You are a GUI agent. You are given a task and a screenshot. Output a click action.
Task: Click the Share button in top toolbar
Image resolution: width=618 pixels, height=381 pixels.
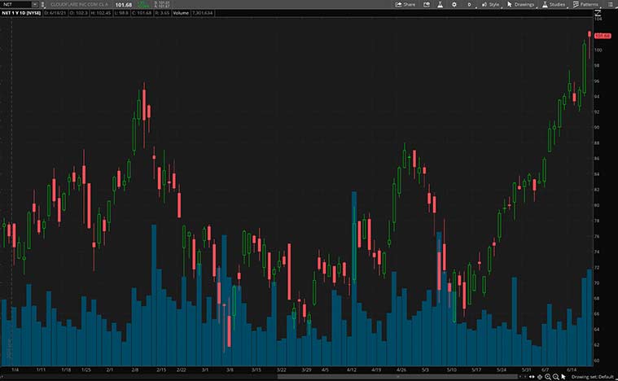tap(405, 4)
